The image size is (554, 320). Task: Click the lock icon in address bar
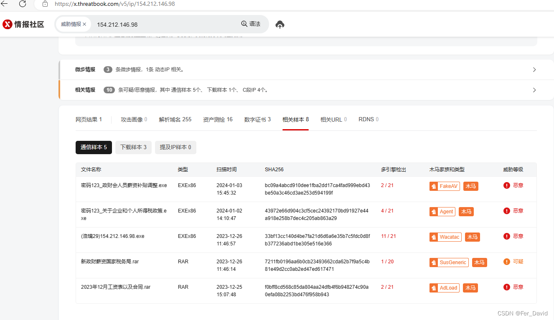[x=45, y=3]
